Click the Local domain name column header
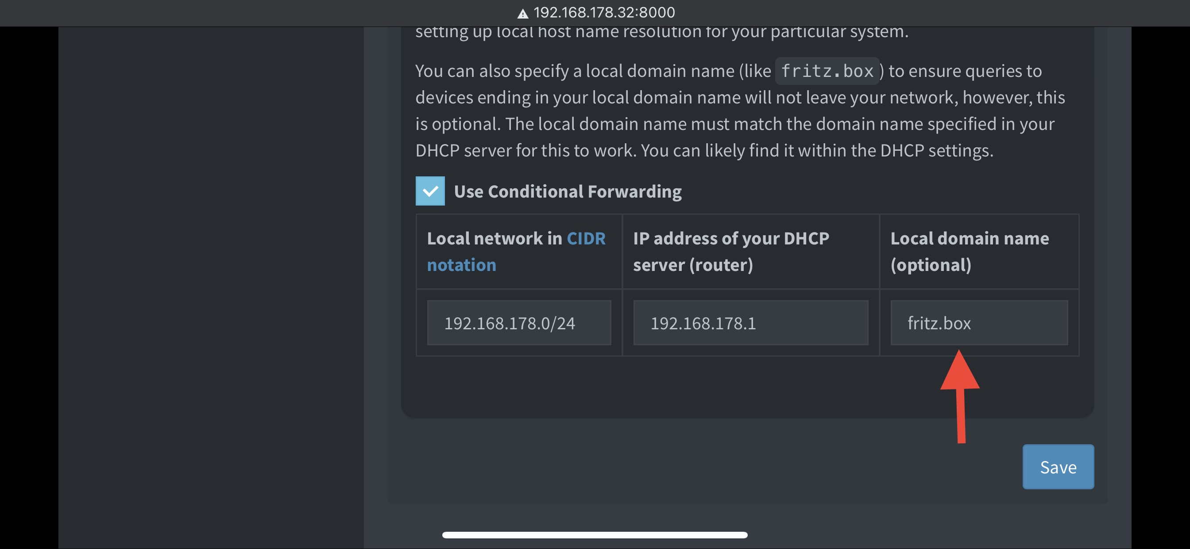1190x549 pixels. pos(969,252)
